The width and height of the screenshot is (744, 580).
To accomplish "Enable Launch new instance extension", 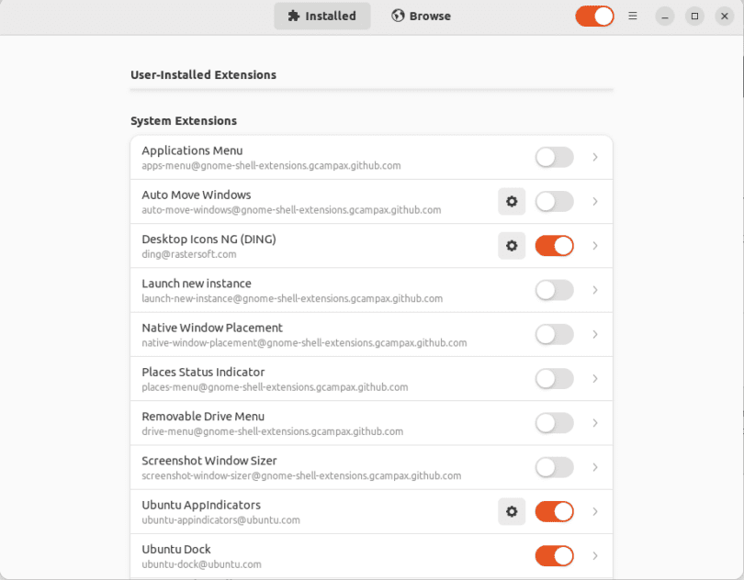I will pyautogui.click(x=554, y=290).
